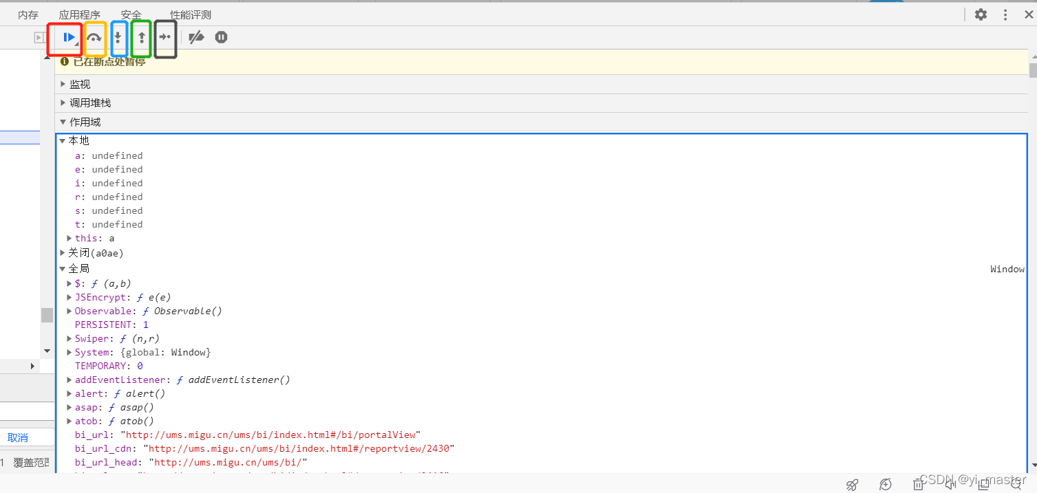Step over the next function call

[x=94, y=38]
